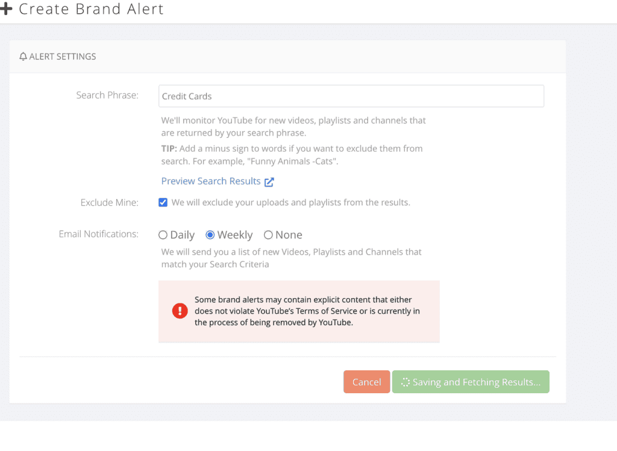Screen dimensions: 617x451
Task: Click the 'We will exclude your uploads' checkbox text
Action: point(290,202)
